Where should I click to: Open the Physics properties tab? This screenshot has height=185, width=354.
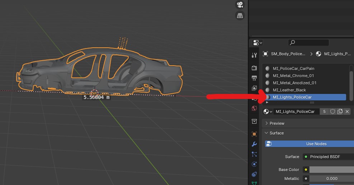[254, 164]
